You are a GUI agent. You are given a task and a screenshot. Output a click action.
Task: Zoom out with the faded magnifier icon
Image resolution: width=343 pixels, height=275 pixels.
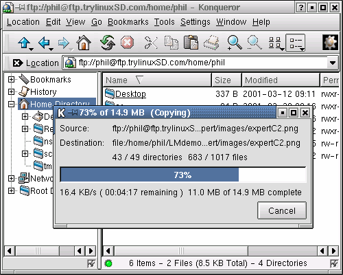255,43
